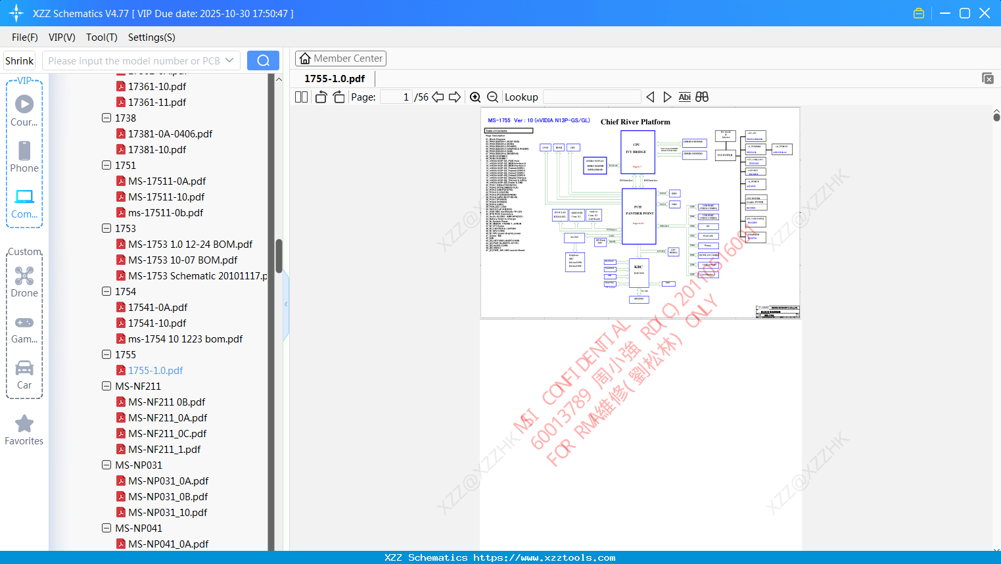Screen dimensions: 1001x564
Task: Click the binoculars find icon
Action: (x=702, y=97)
